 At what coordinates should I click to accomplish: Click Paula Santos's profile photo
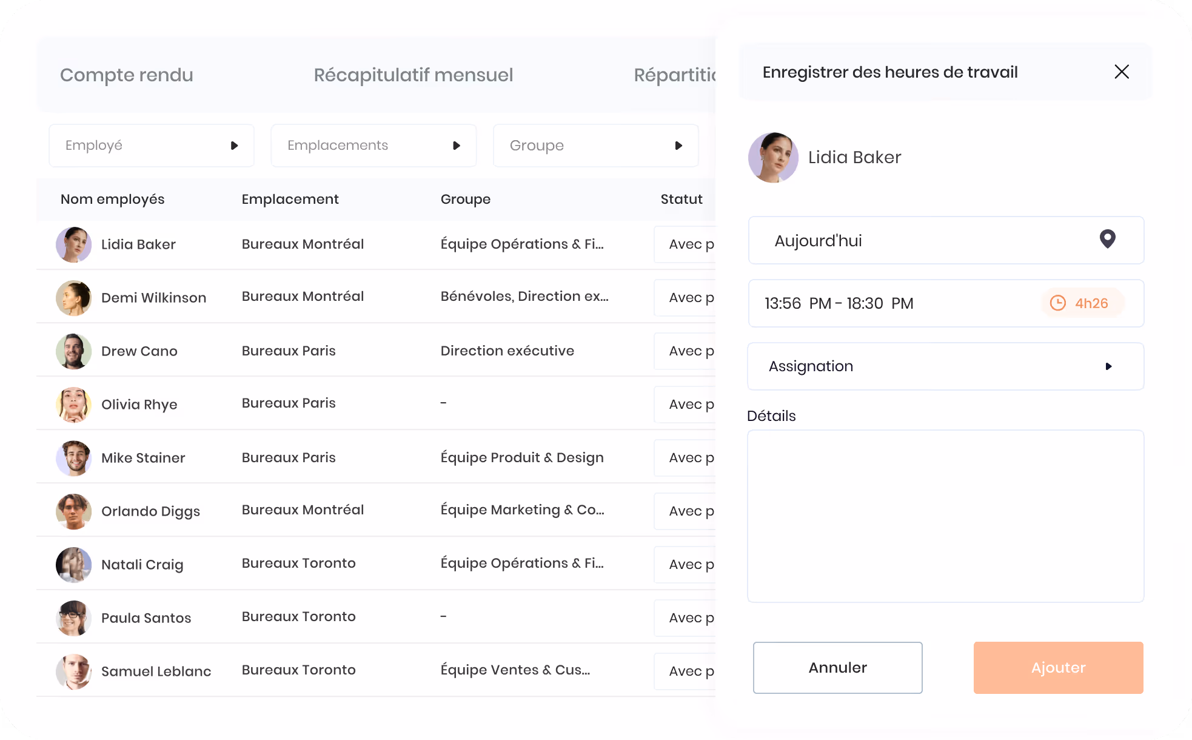pyautogui.click(x=74, y=618)
